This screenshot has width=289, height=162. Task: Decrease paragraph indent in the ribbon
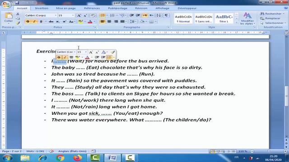click(x=131, y=15)
